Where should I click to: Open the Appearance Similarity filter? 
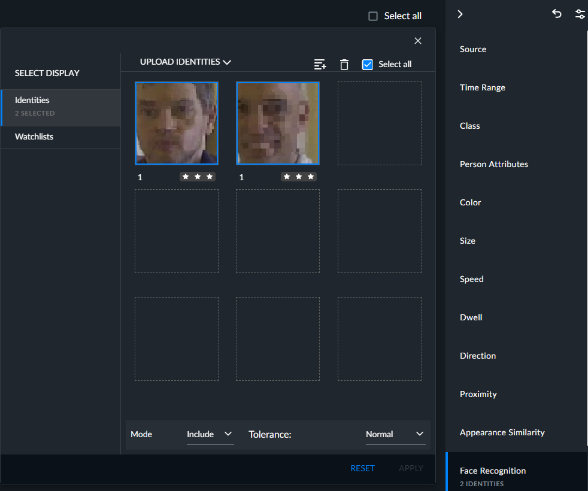click(x=502, y=432)
